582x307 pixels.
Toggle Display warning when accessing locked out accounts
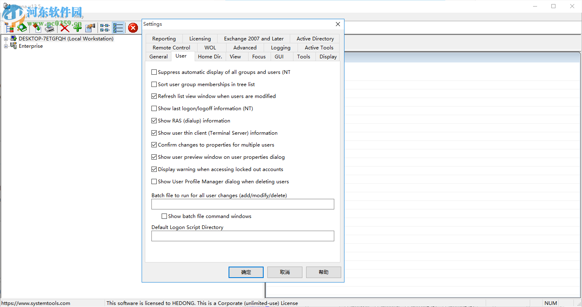pos(154,169)
